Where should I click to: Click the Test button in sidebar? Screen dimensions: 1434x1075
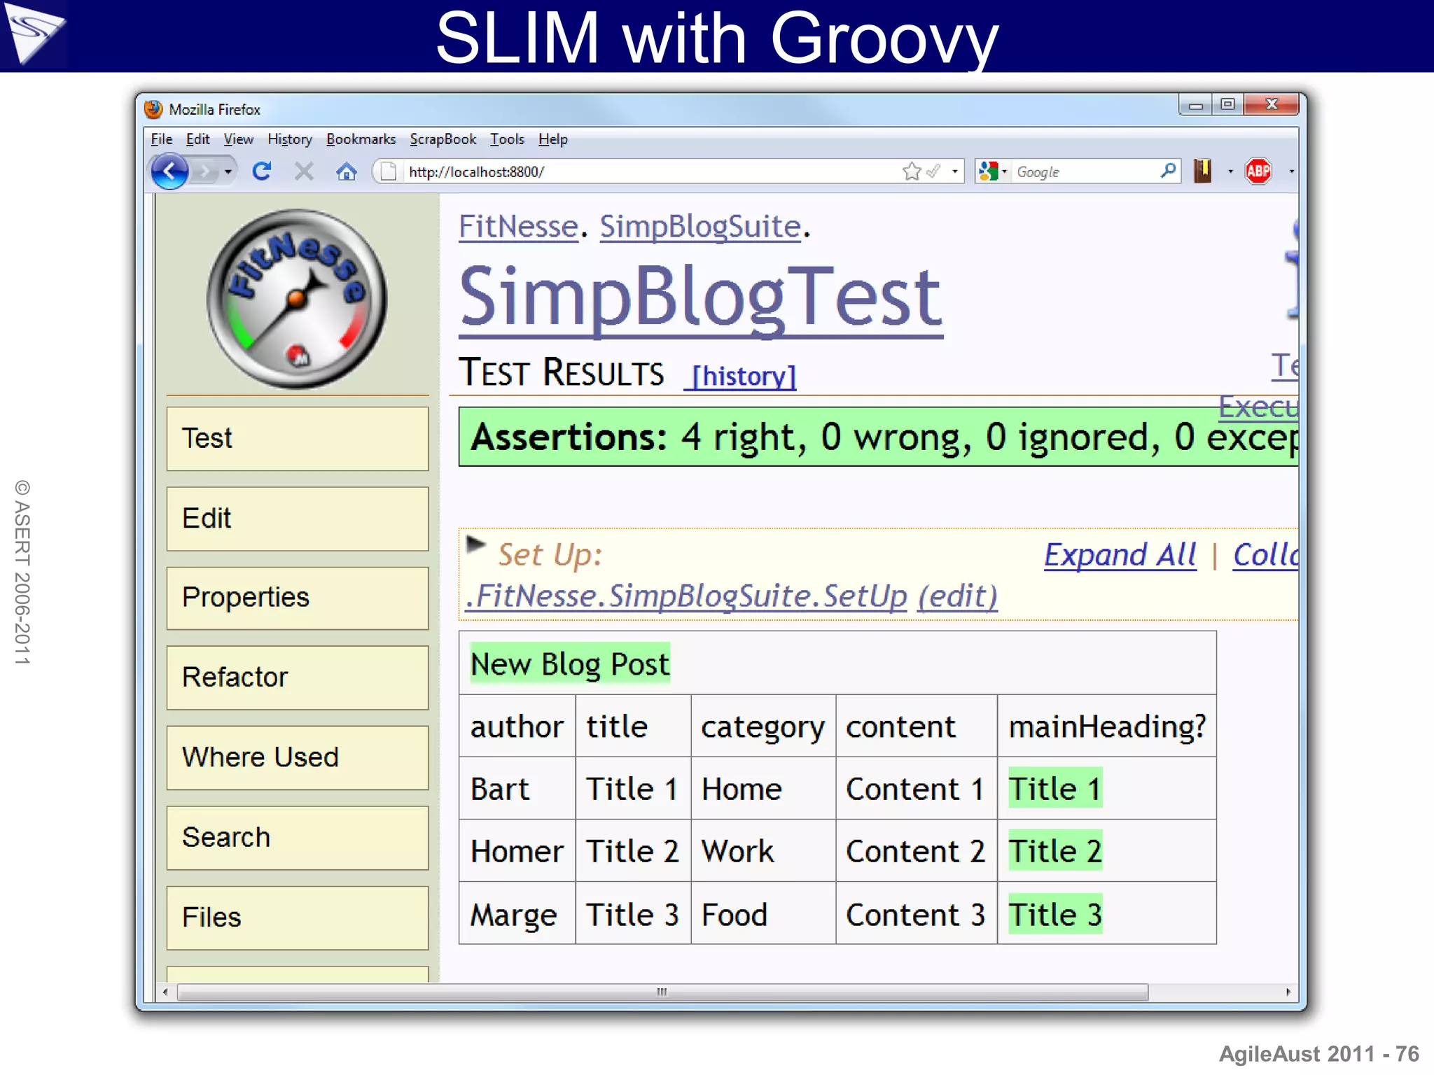297,439
